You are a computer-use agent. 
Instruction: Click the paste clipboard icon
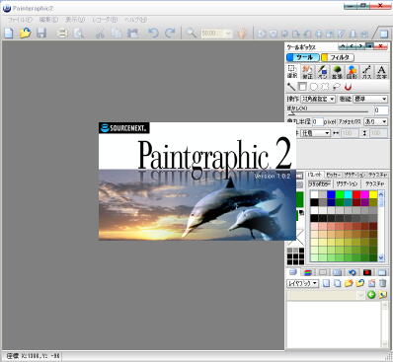point(132,33)
